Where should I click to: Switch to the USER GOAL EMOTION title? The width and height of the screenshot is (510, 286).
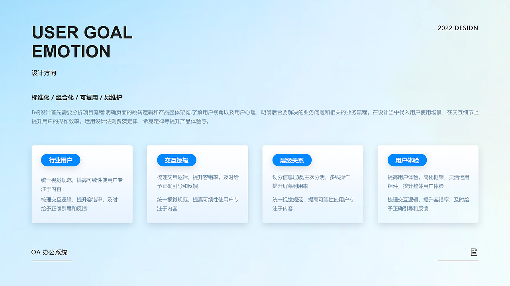82,42
